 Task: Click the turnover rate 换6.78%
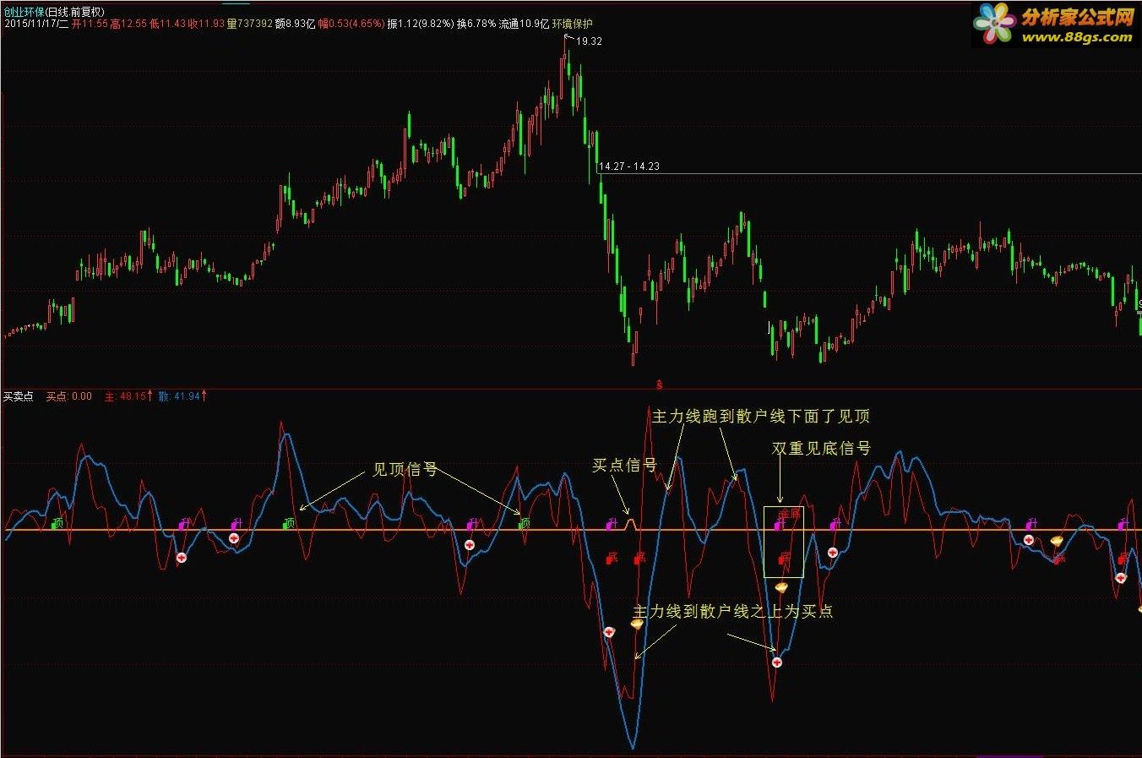pos(476,24)
